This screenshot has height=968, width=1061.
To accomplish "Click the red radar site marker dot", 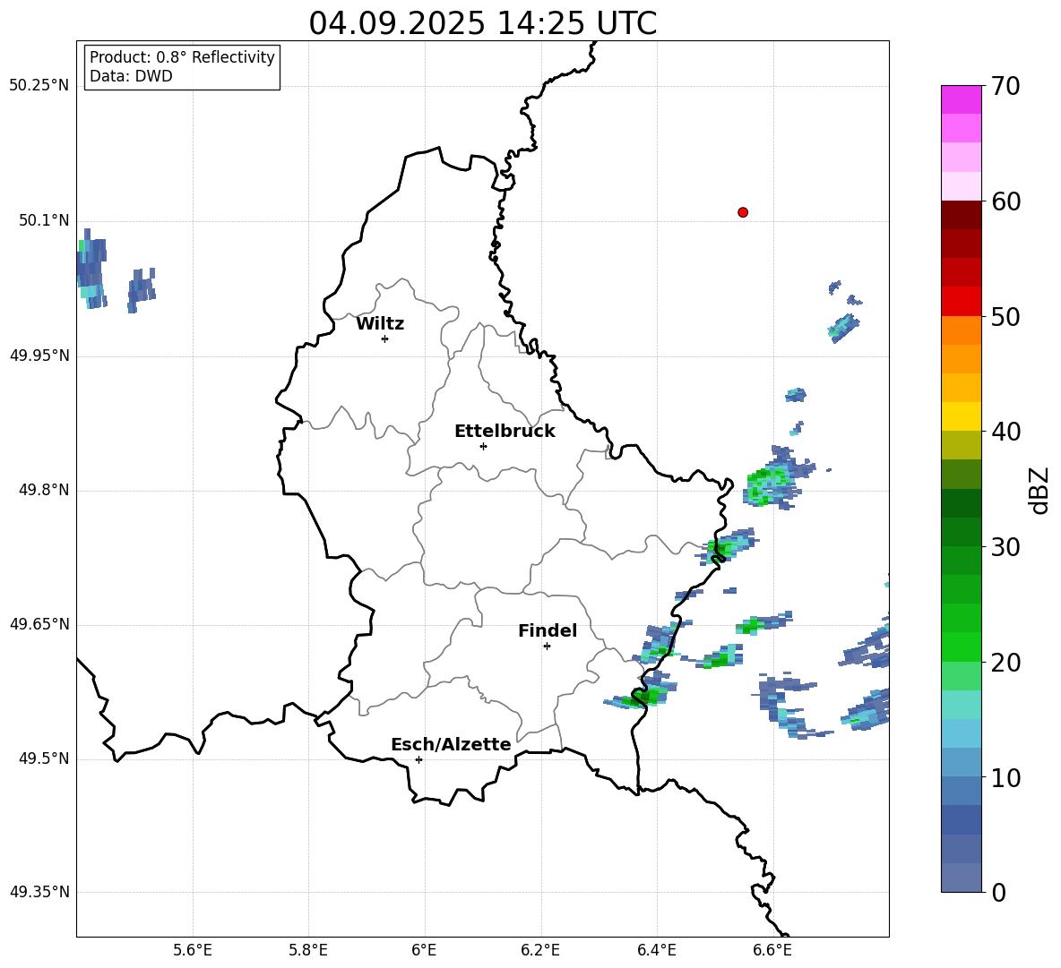I will pos(743,212).
